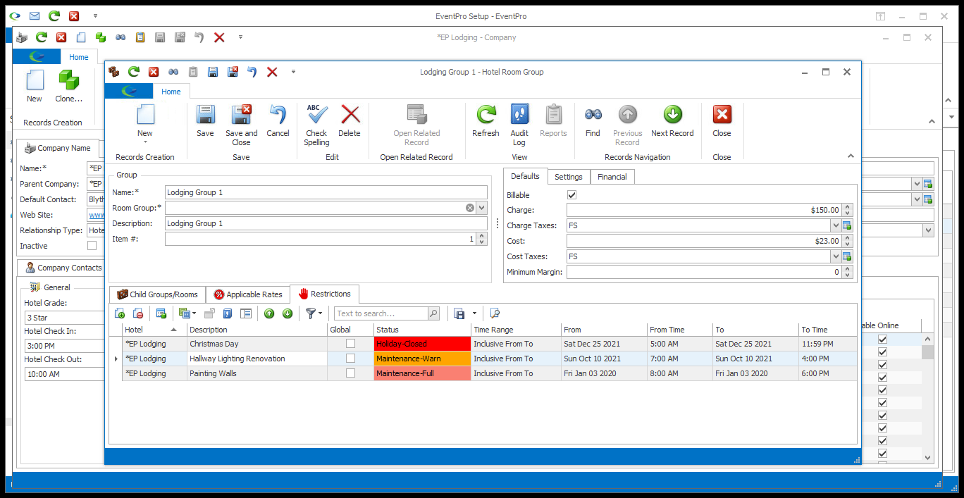
Task: Open dropdown arrow beside grid save-layout icon
Action: 474,313
